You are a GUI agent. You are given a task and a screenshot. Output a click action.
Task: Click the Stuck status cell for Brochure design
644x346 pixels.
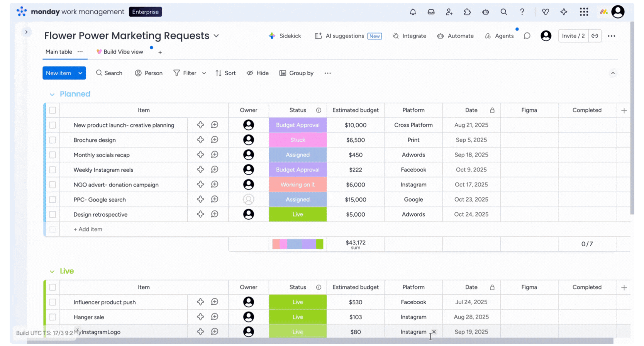pos(298,140)
